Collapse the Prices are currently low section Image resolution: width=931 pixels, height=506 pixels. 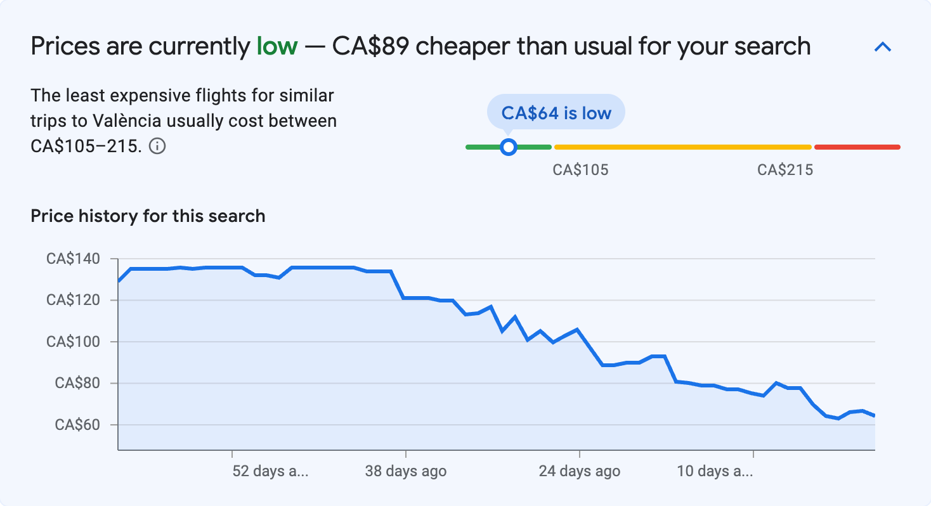click(882, 46)
